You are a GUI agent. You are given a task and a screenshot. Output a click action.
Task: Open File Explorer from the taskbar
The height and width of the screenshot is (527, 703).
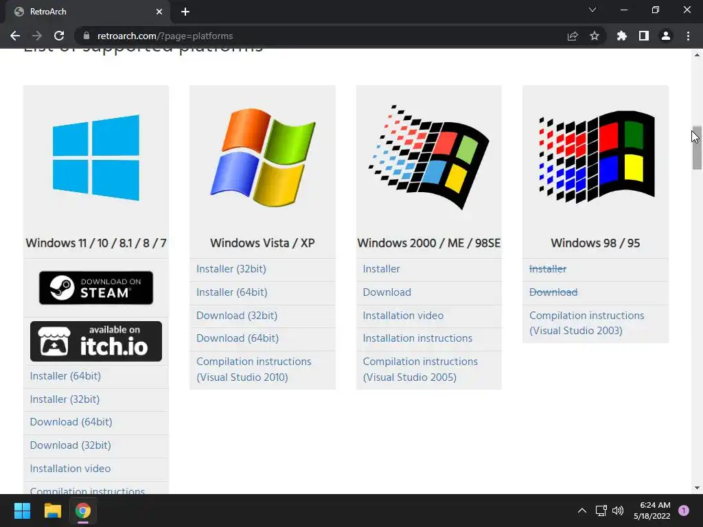coord(52,511)
